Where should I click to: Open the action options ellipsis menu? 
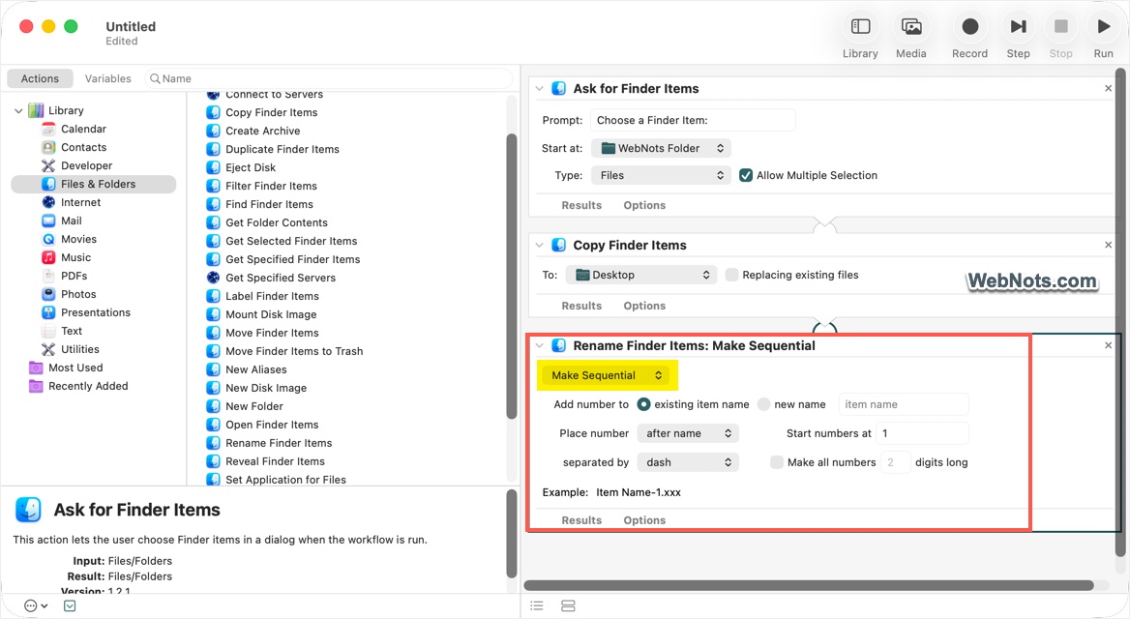(35, 606)
